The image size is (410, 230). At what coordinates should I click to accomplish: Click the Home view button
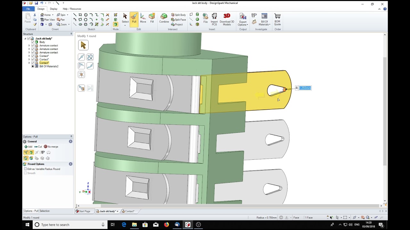tap(45, 15)
